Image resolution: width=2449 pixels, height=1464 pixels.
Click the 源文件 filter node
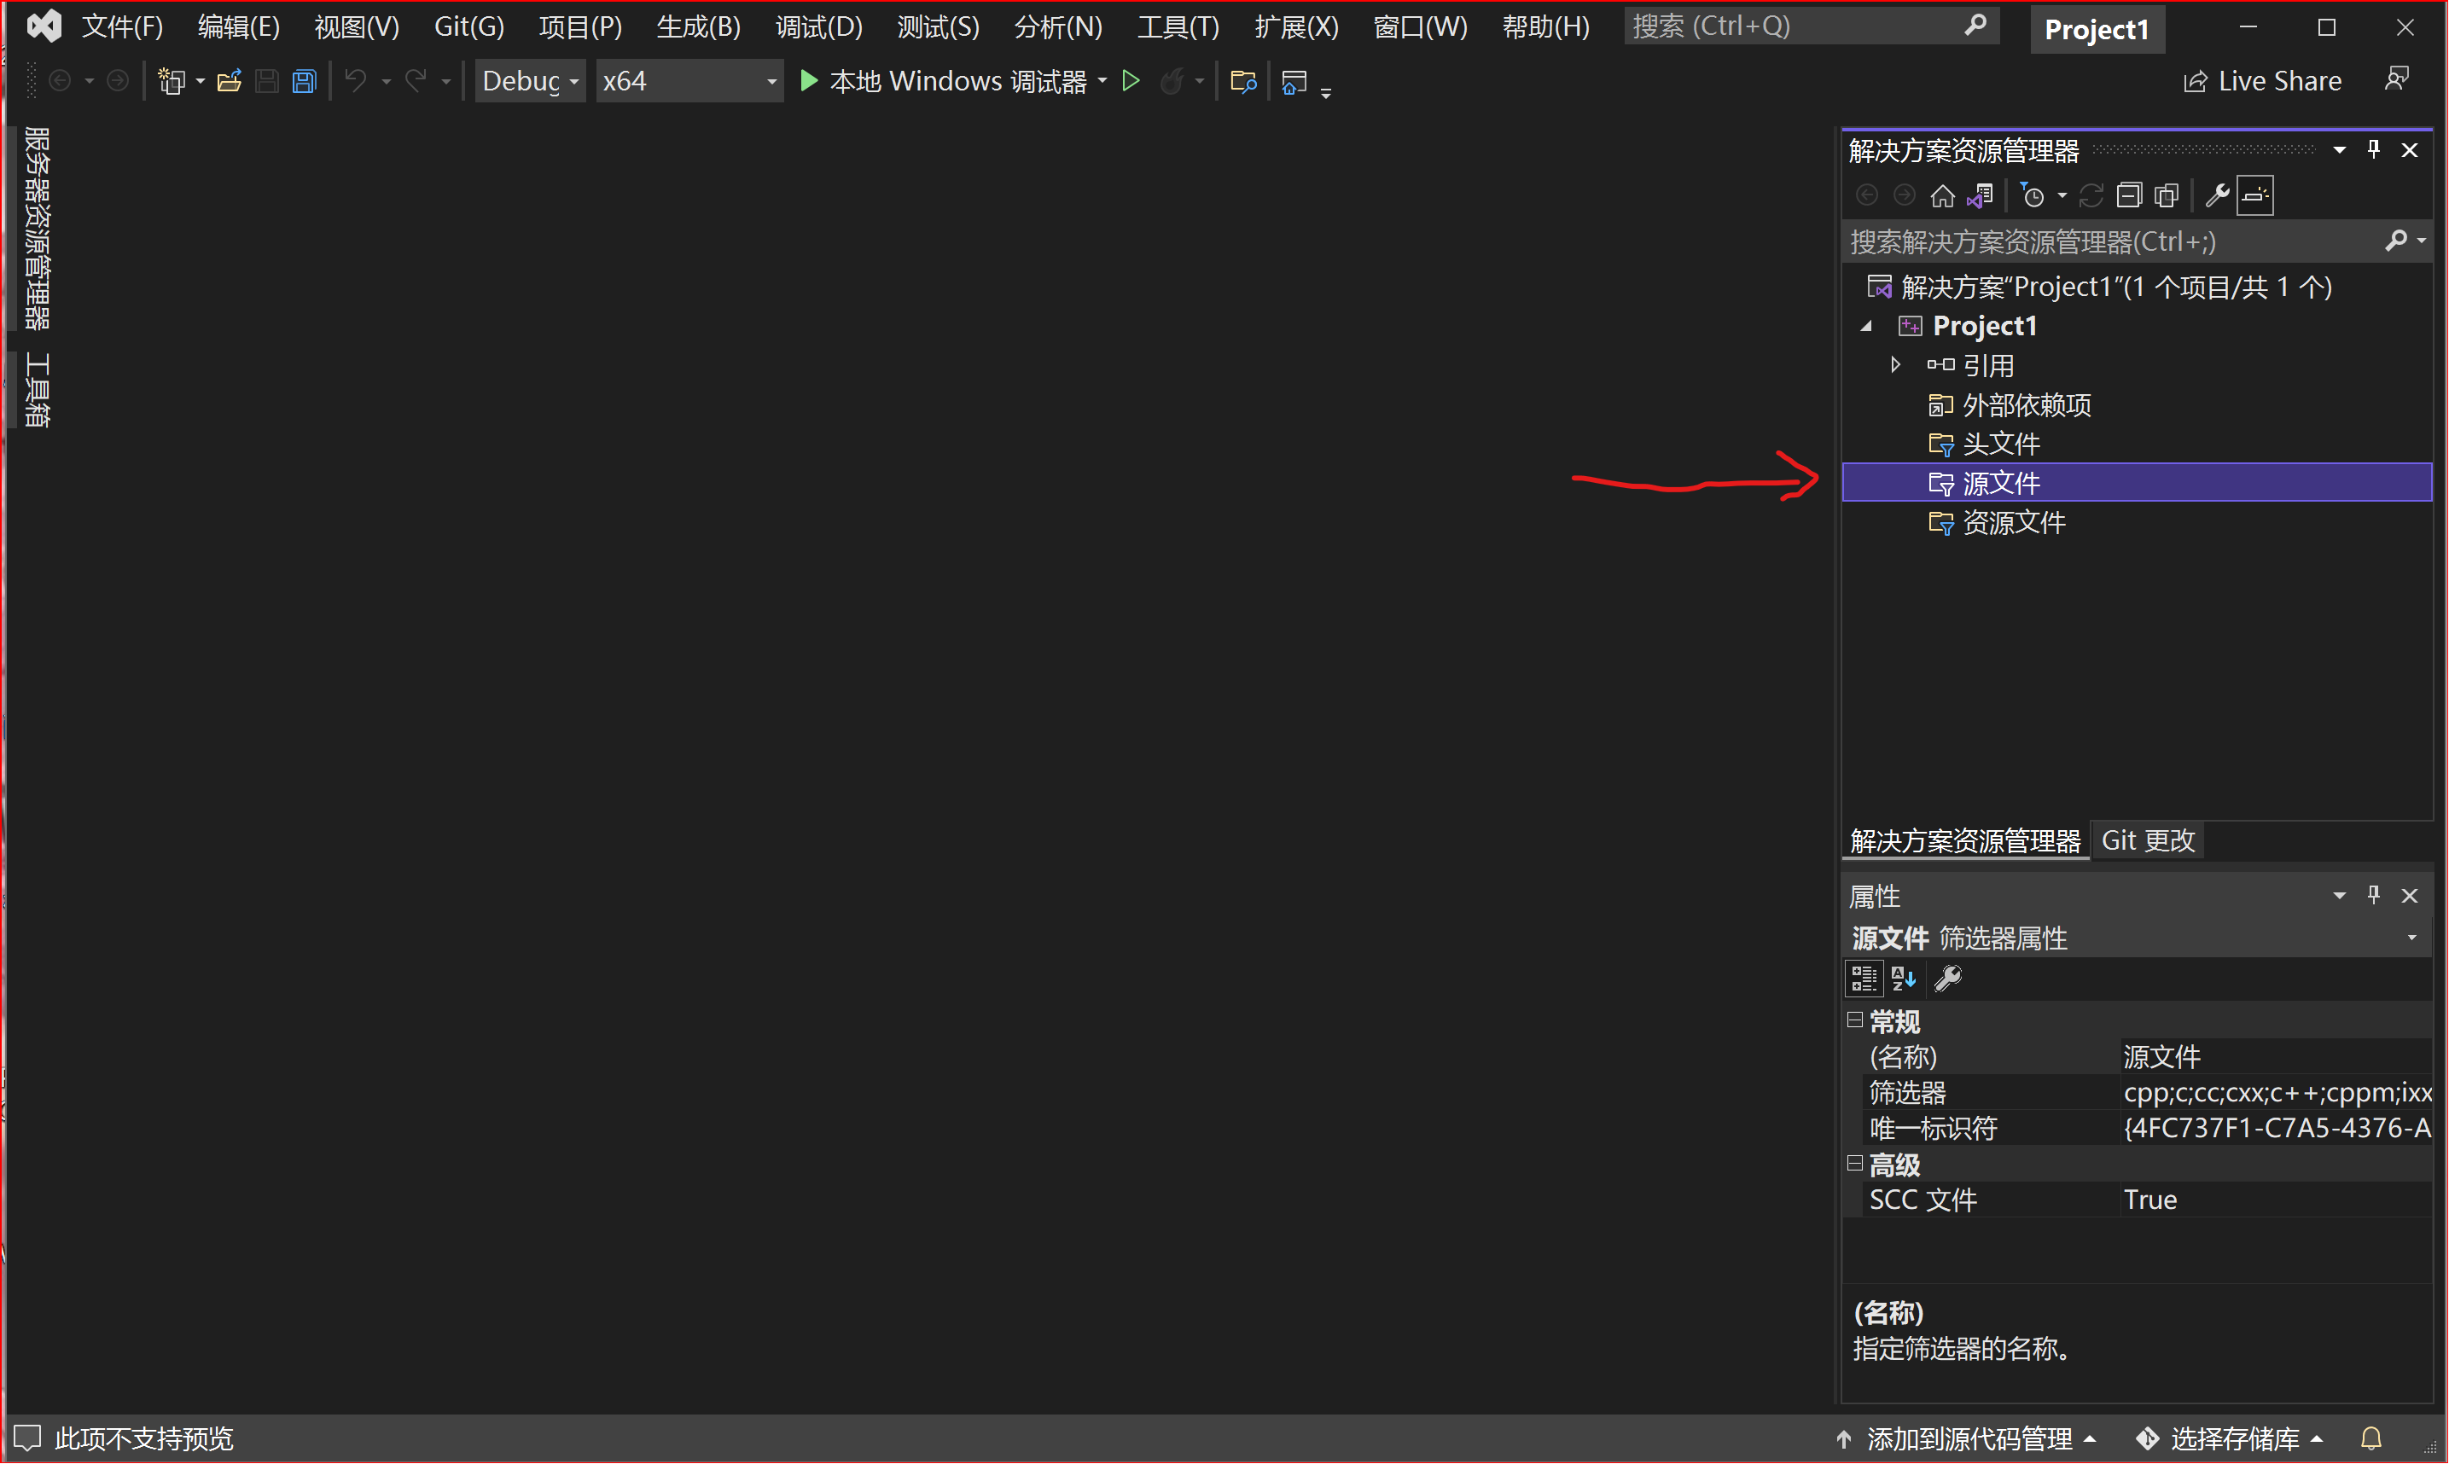1999,483
